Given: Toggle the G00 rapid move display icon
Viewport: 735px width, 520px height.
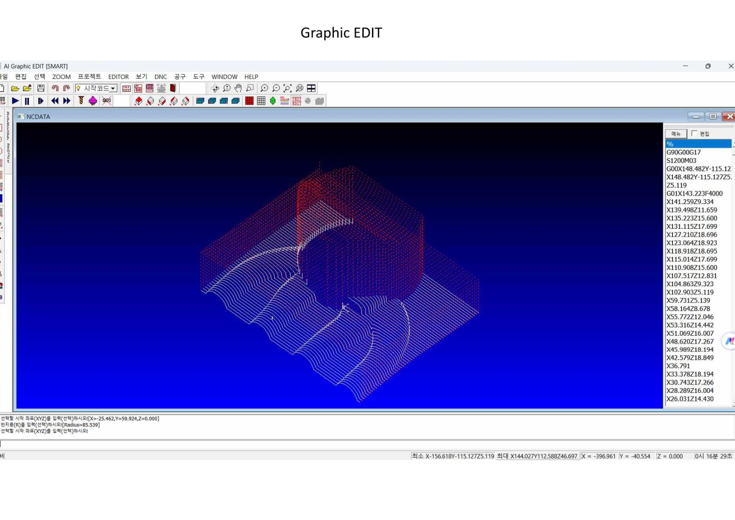Looking at the screenshot, I should [x=107, y=101].
